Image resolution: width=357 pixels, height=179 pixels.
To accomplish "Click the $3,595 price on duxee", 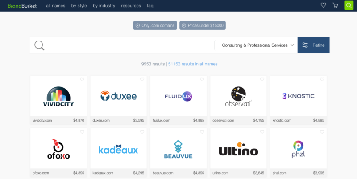I will point(139,120).
